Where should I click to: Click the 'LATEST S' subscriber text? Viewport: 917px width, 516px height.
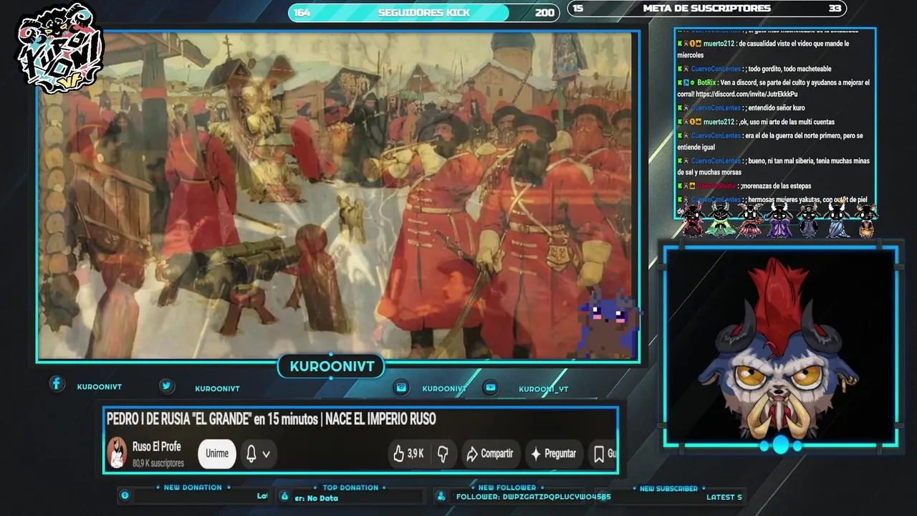(x=724, y=497)
